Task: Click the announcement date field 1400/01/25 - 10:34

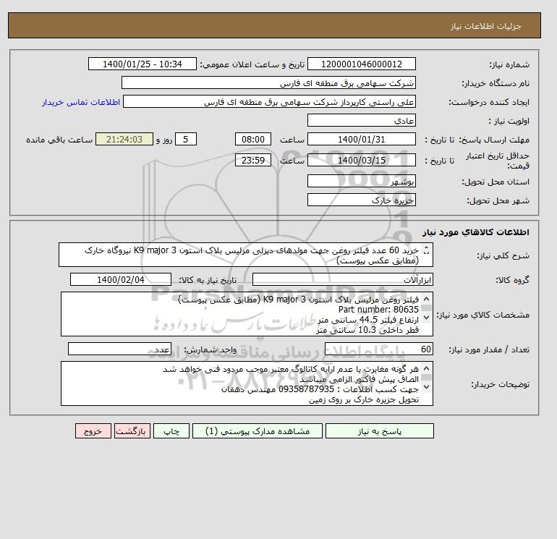Action: coord(142,64)
